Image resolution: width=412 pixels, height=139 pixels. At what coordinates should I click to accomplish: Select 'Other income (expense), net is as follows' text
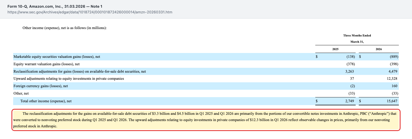tap(65, 28)
